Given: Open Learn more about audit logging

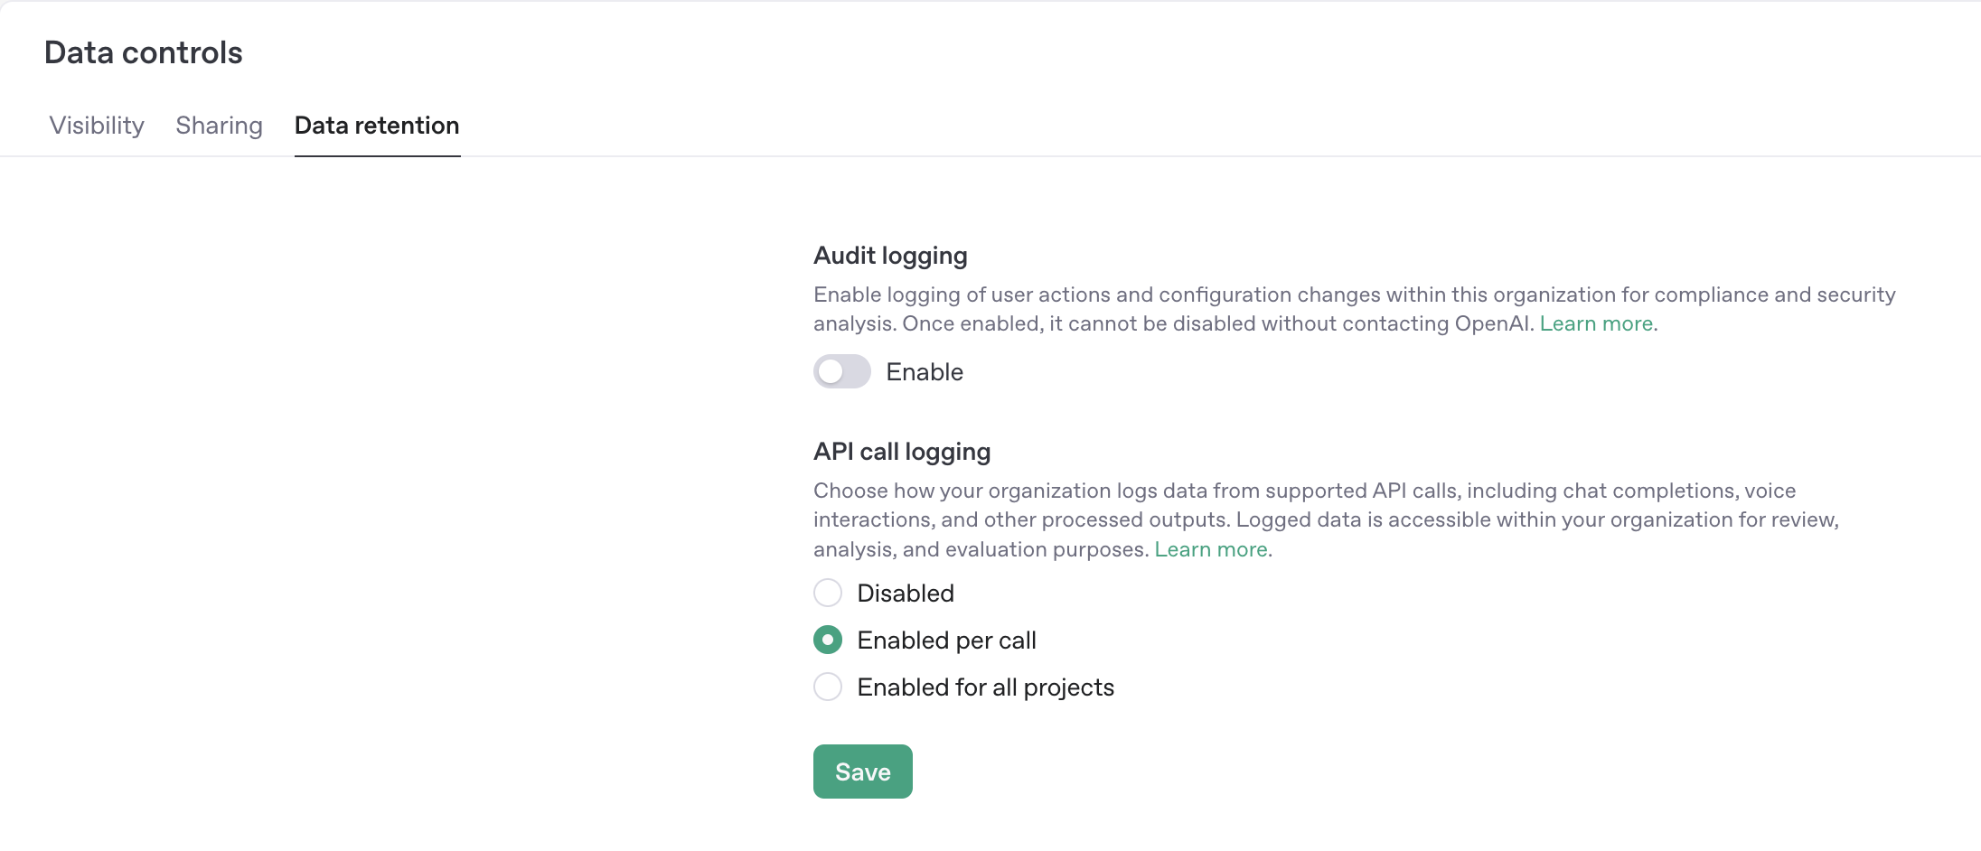Looking at the screenshot, I should coord(1596,323).
